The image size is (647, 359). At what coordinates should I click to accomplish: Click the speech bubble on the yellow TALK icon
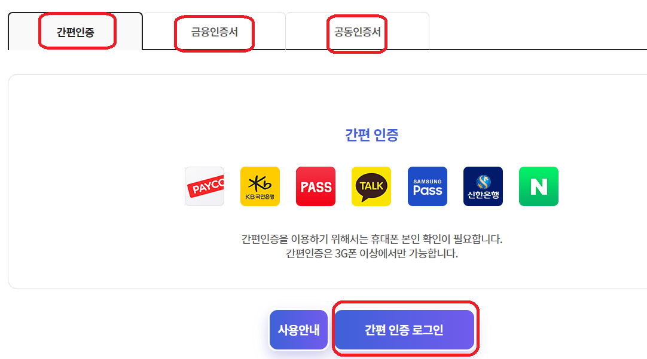371,187
